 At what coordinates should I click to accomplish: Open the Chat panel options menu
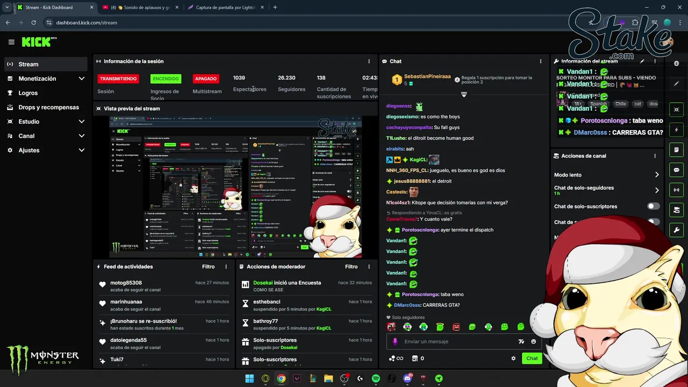click(541, 61)
